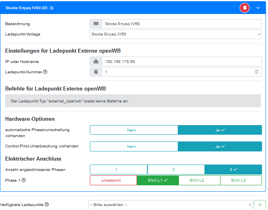Image resolution: width=268 pixels, height=210 pixels.
Task: Open help icon next to Phase 1 label
Action: [24, 180]
